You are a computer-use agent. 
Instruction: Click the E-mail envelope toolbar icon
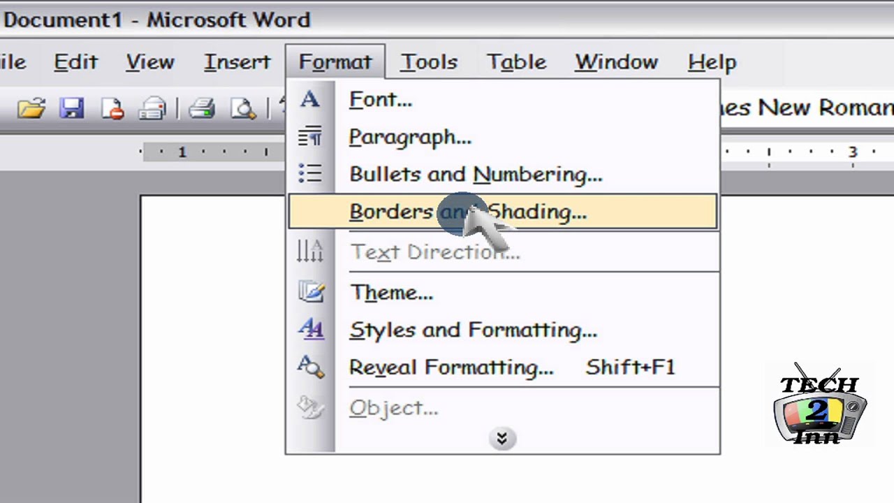pyautogui.click(x=152, y=108)
